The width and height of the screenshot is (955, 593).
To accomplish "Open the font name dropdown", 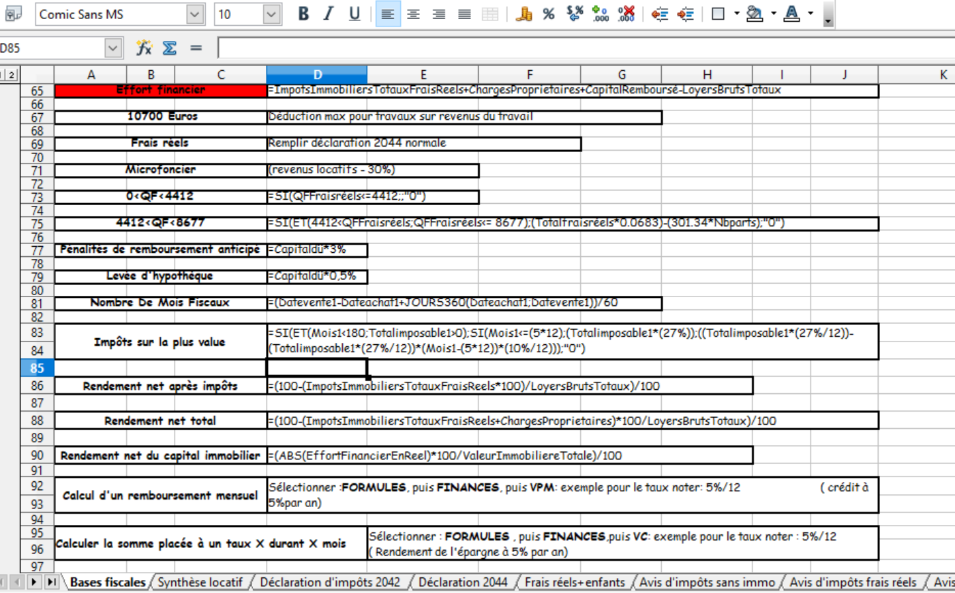I will pos(194,14).
